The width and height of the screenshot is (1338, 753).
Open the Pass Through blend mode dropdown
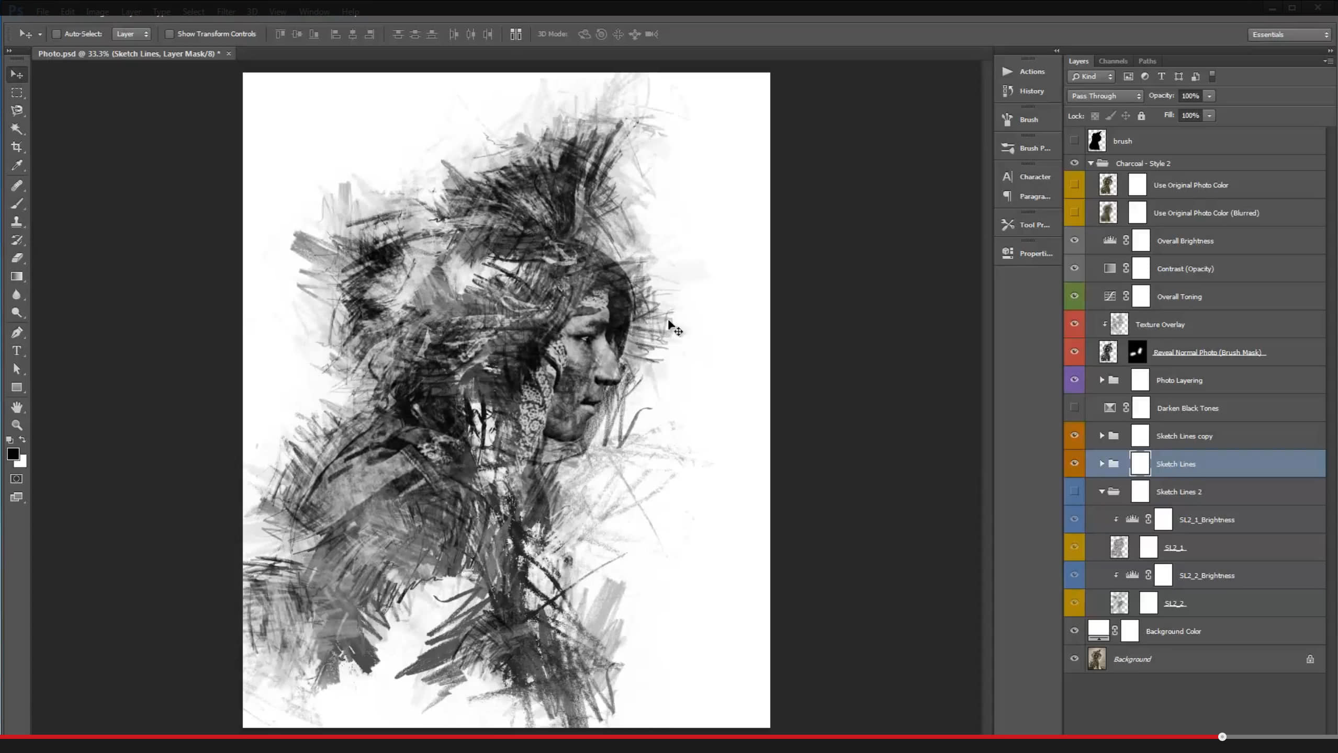(1105, 96)
